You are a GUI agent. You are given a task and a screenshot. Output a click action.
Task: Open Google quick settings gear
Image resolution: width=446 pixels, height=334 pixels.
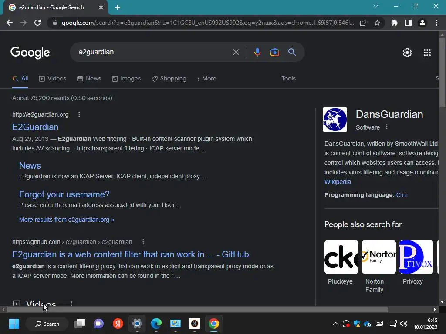(407, 53)
